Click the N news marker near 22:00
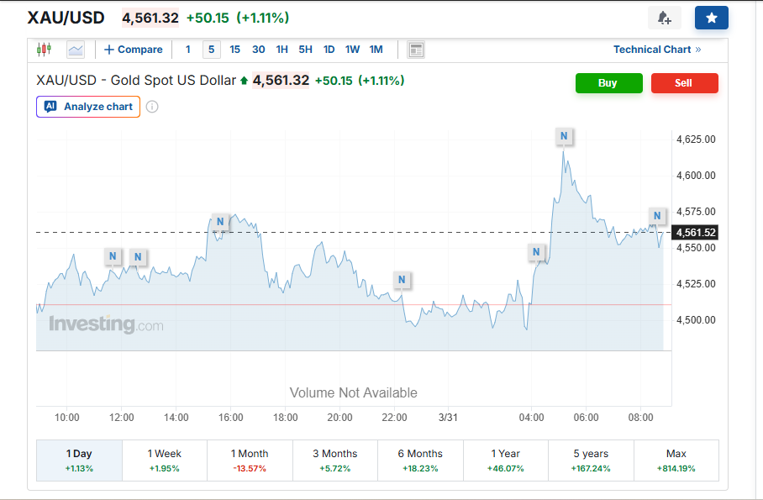Image resolution: width=763 pixels, height=500 pixels. [x=402, y=279]
